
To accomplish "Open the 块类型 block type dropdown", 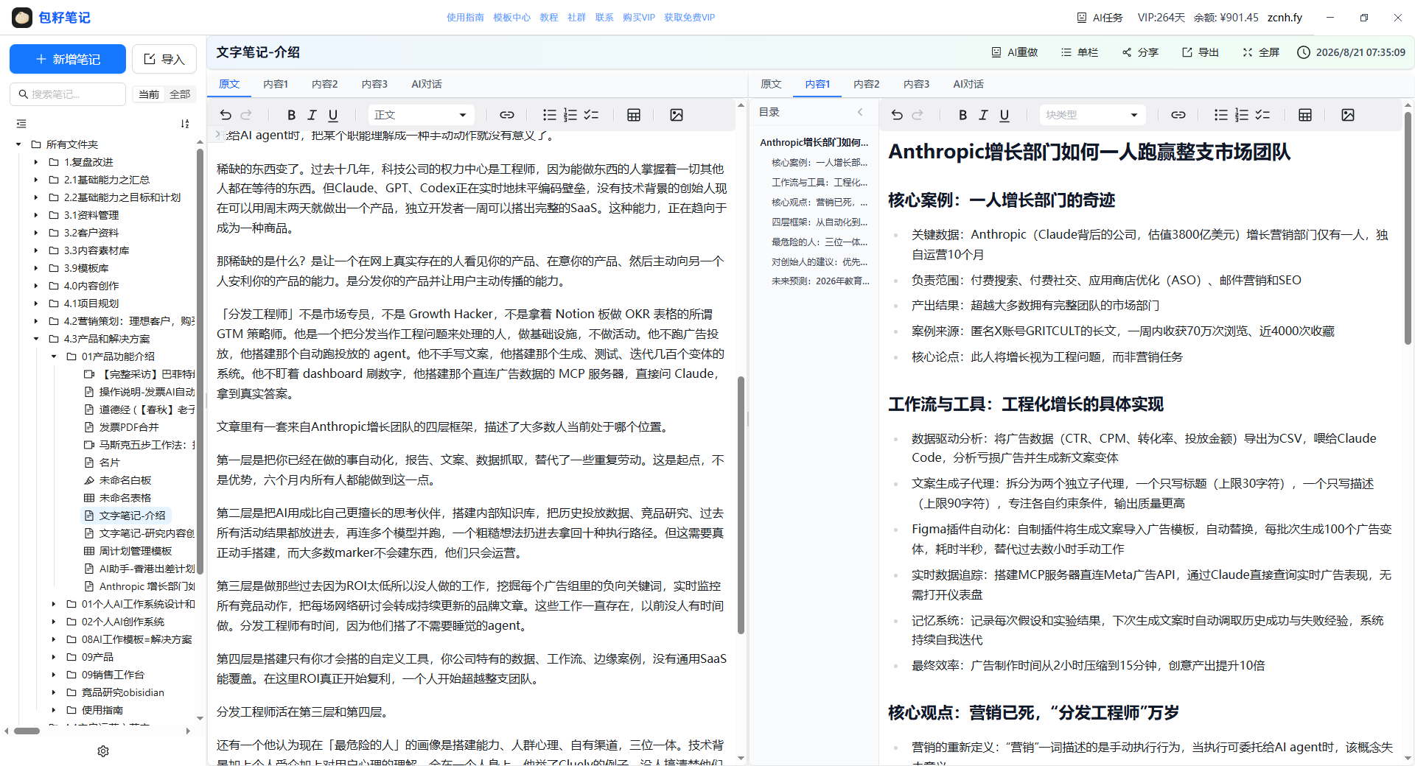I will click(1091, 115).
